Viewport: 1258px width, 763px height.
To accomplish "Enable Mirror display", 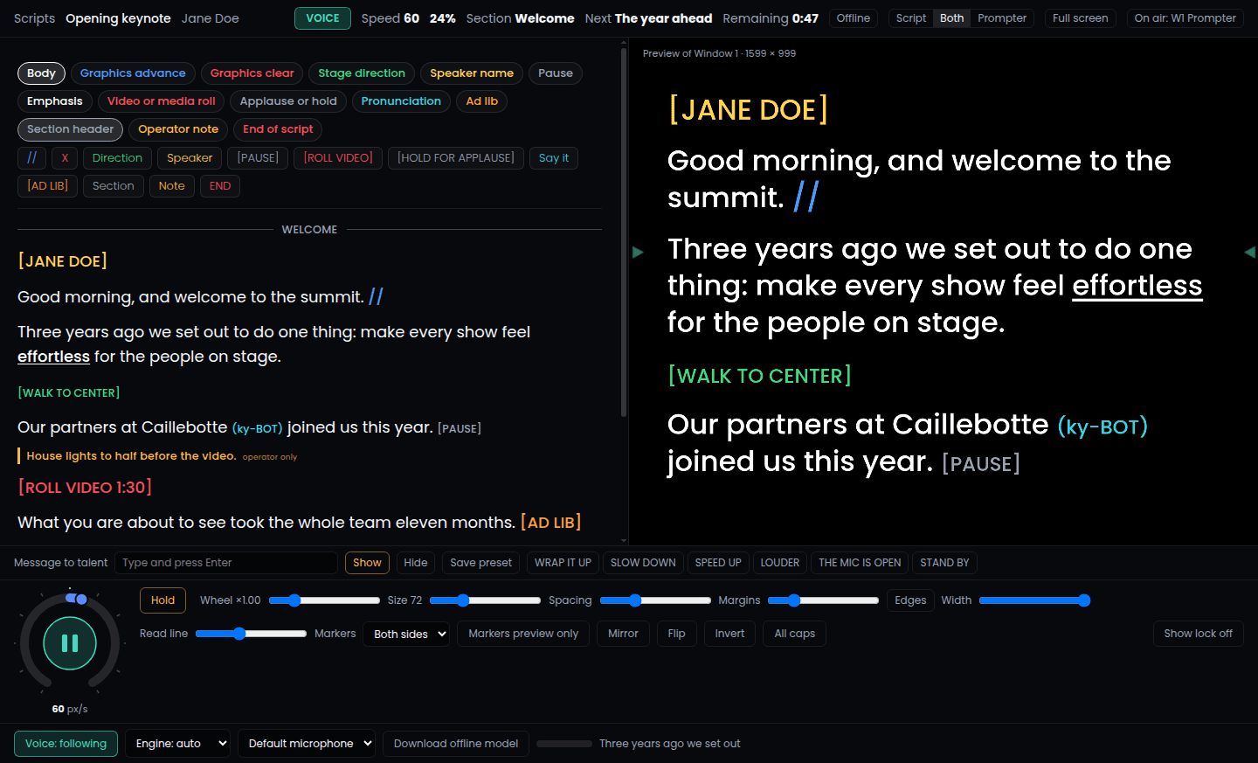I will coord(623,634).
